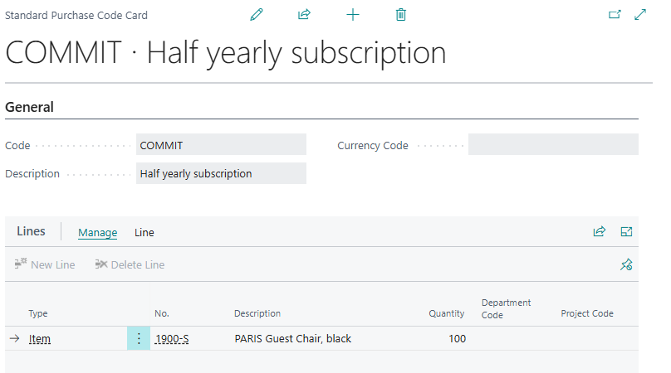Switch to the Manage tab
Screen dimensions: 671x373
(97, 232)
